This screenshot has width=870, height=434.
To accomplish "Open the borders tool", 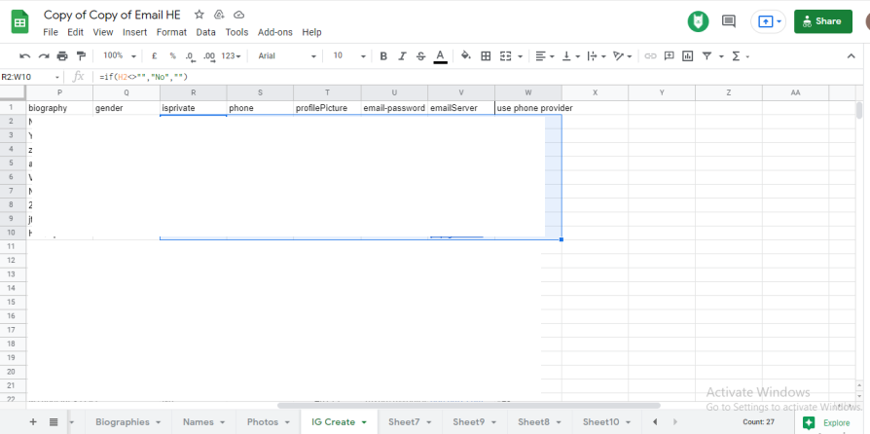I will (486, 56).
